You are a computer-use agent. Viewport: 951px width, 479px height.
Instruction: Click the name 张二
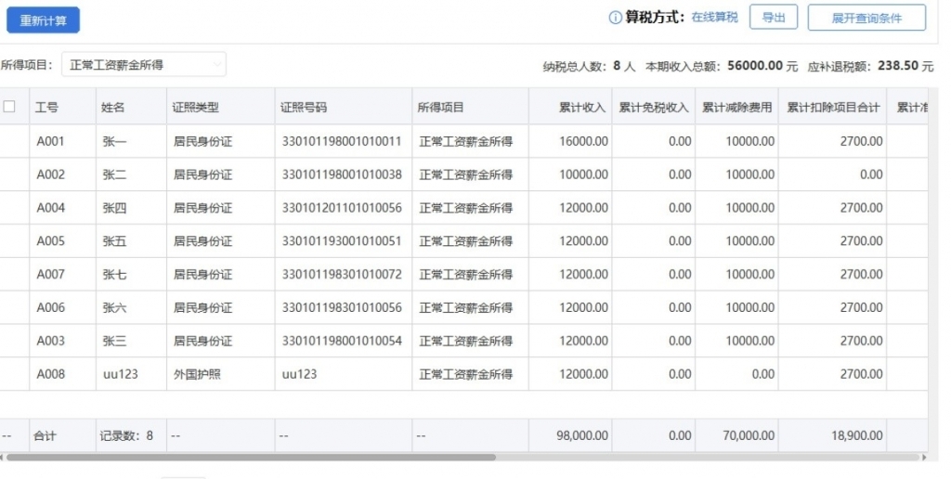[x=114, y=175]
